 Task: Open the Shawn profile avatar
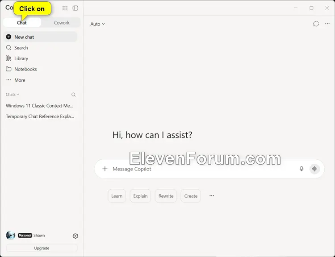(x=10, y=235)
